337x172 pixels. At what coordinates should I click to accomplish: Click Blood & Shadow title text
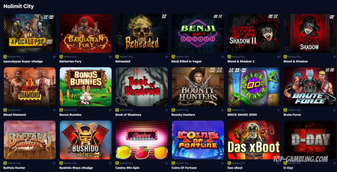[296, 61]
